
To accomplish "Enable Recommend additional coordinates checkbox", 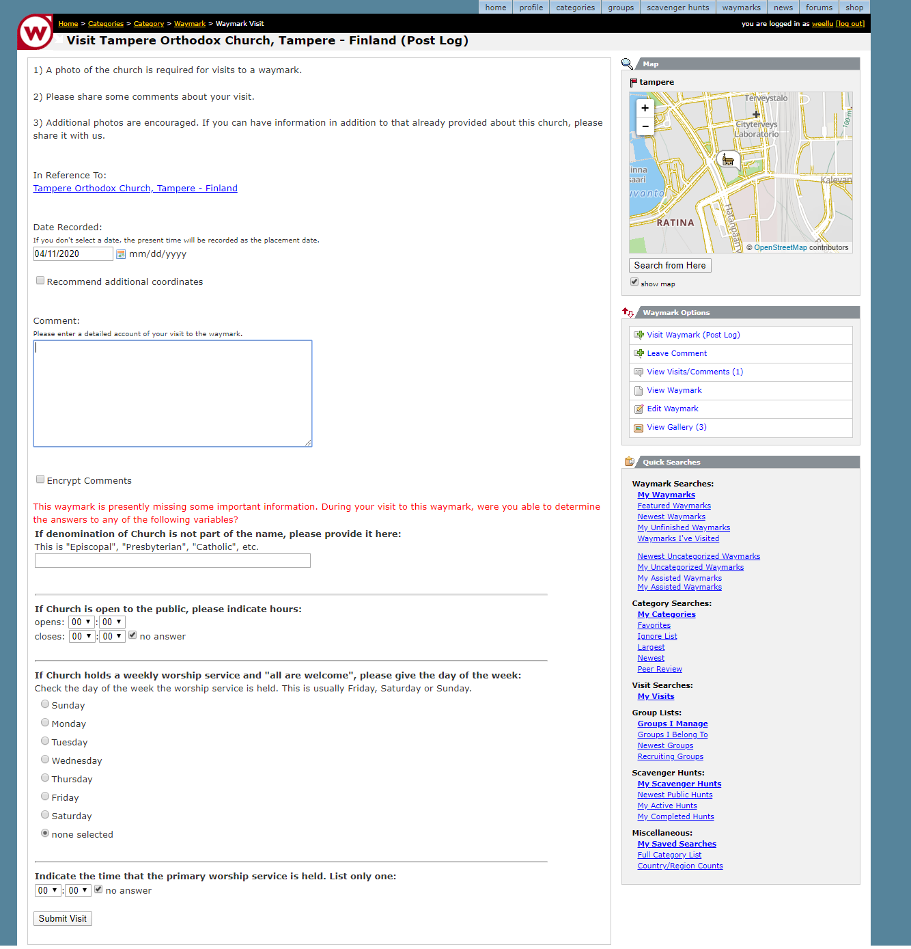I will pos(40,281).
